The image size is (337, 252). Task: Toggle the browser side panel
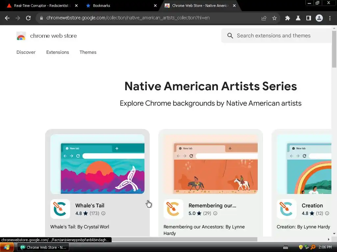tap(308, 18)
